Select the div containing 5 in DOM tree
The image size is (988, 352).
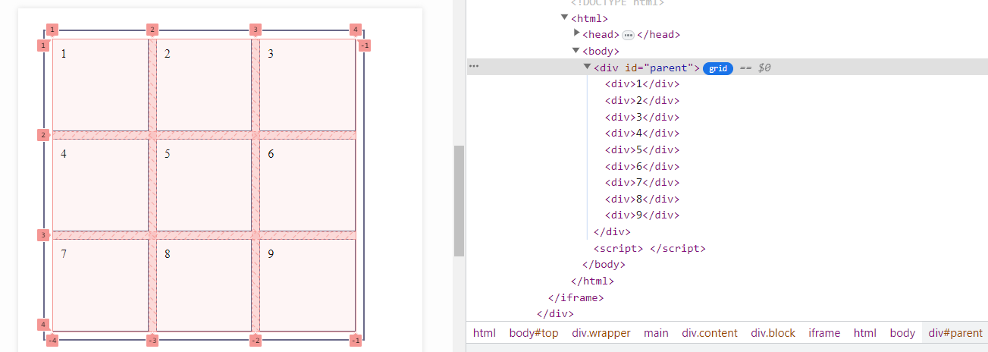[x=641, y=149]
